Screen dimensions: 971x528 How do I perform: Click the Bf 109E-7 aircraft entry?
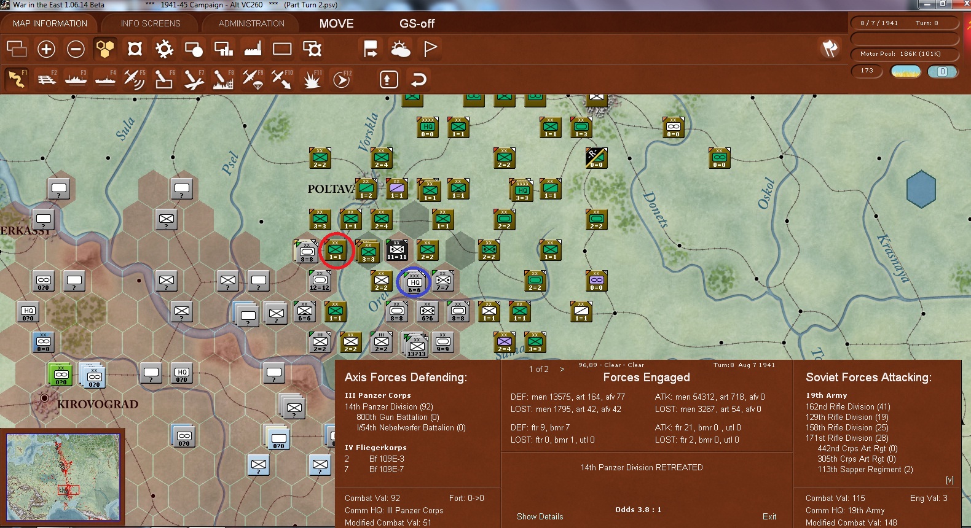[387, 469]
